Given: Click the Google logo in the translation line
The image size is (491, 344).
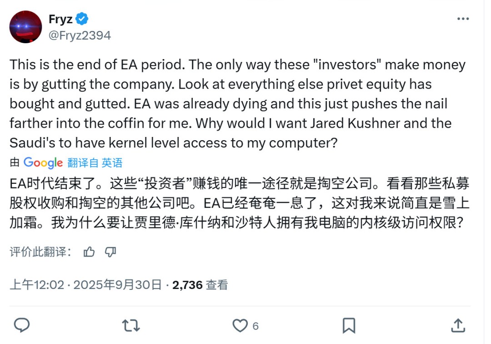Looking at the screenshot, I should coord(43,162).
